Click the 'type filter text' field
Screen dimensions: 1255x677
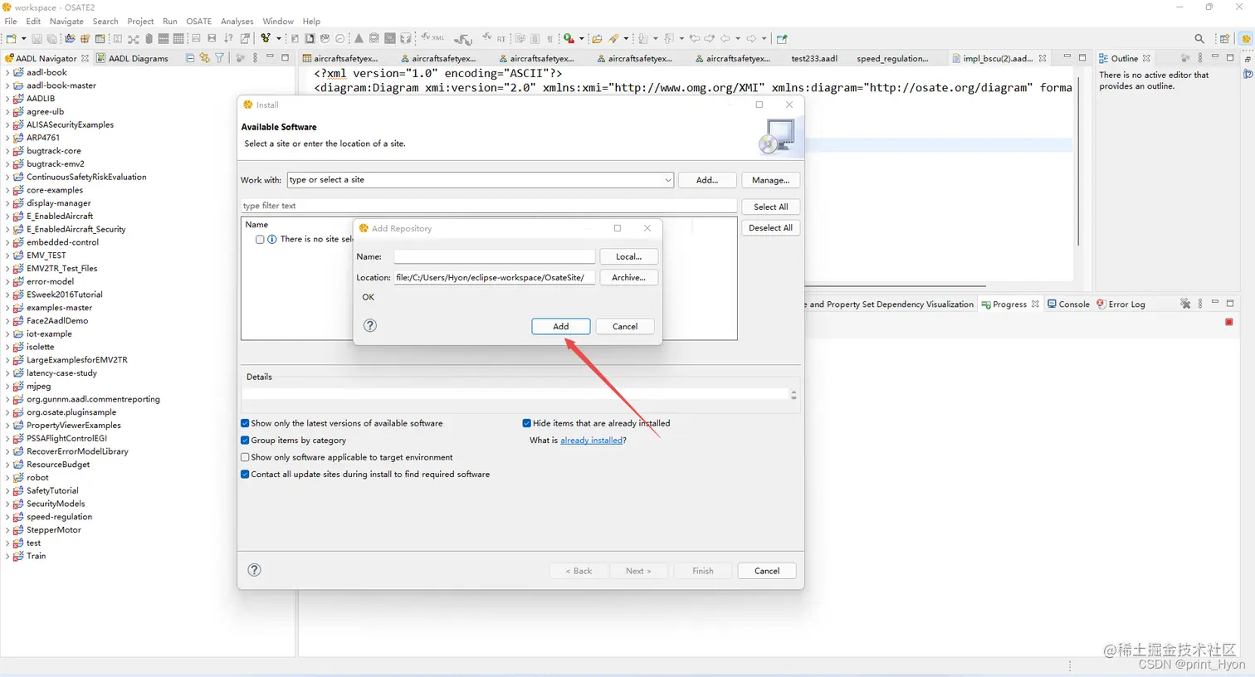(489, 206)
